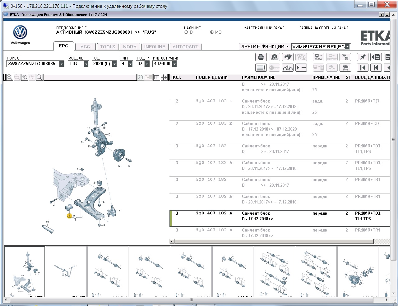The height and width of the screenshot is (306, 398).
Task: Select the 'ИЗ' availability radio button
Action: pos(212,32)
